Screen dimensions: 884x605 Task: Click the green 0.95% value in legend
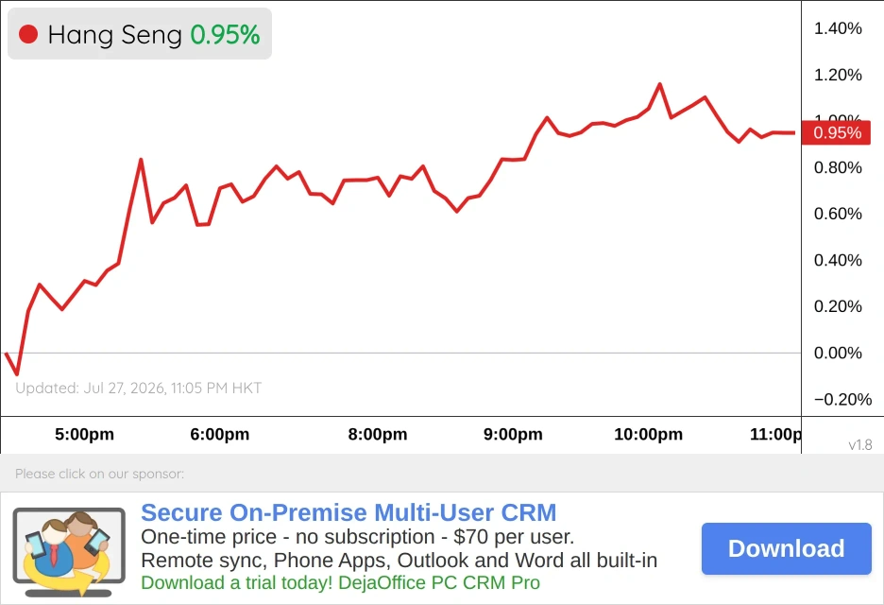click(225, 35)
